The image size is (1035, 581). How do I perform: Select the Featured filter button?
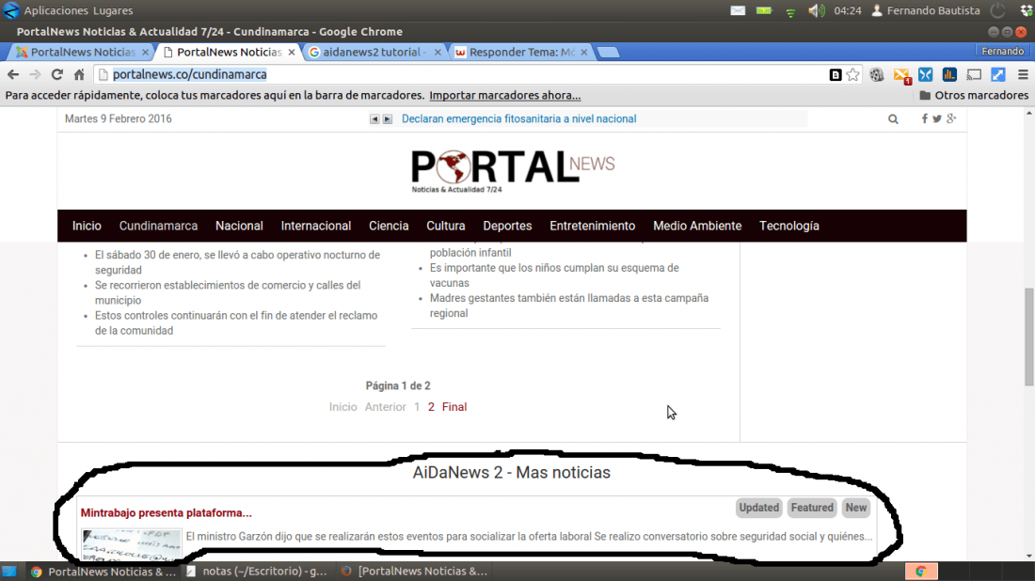(812, 508)
